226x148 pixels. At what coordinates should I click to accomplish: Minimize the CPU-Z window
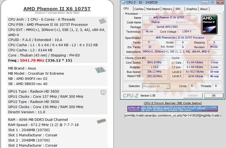click(204, 2)
